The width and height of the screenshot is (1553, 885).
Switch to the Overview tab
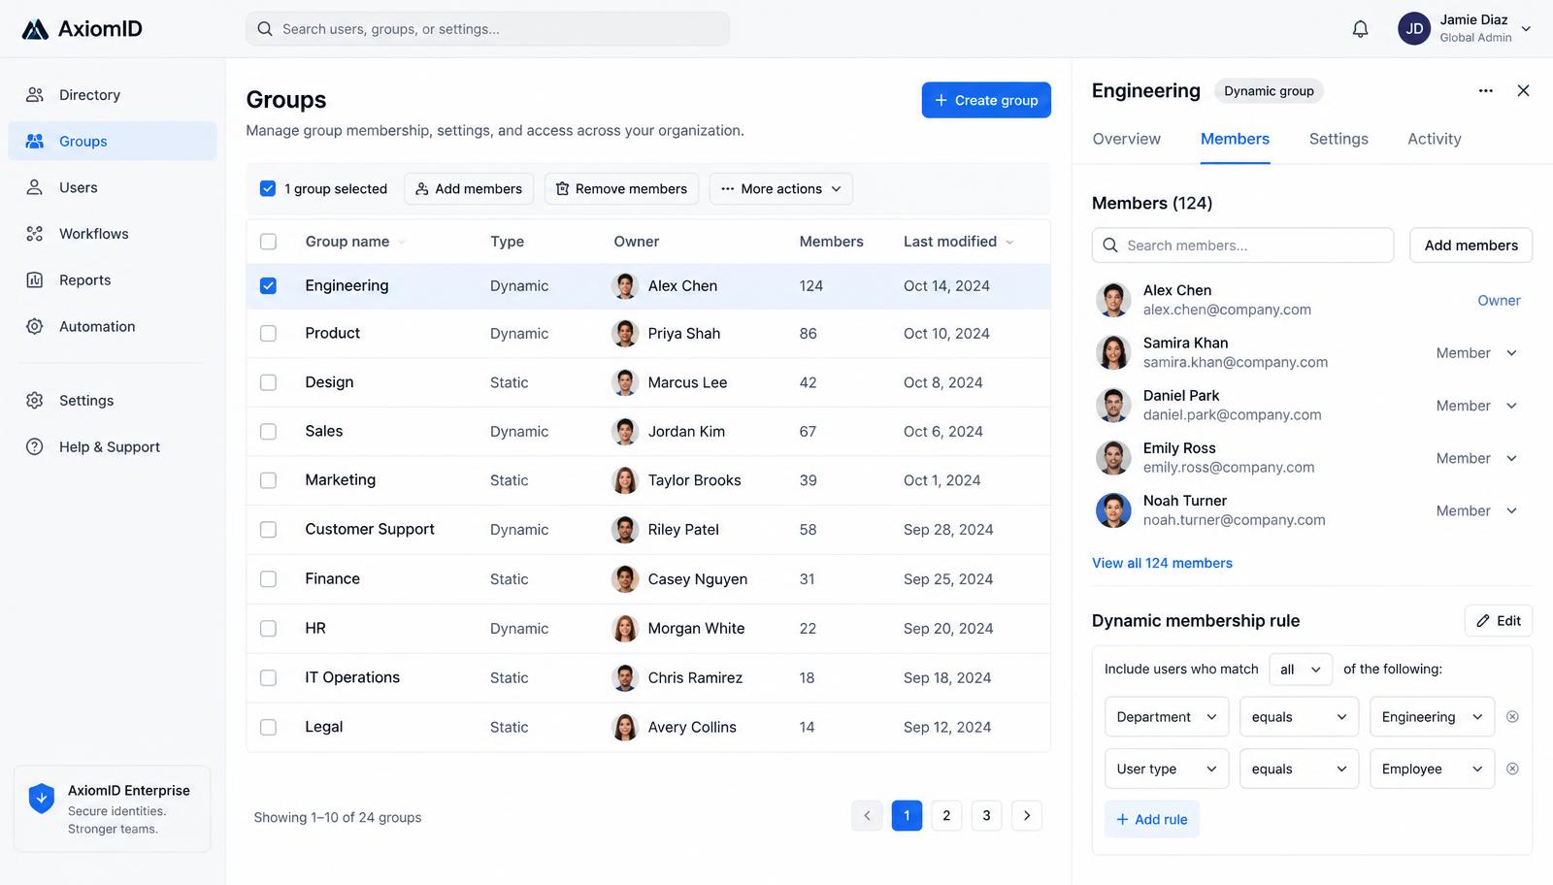click(x=1126, y=139)
